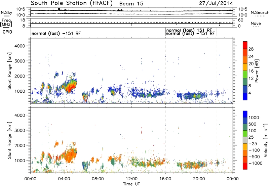Click the 12:00 time axis label
The width and height of the screenshot is (269, 186).
click(131, 179)
